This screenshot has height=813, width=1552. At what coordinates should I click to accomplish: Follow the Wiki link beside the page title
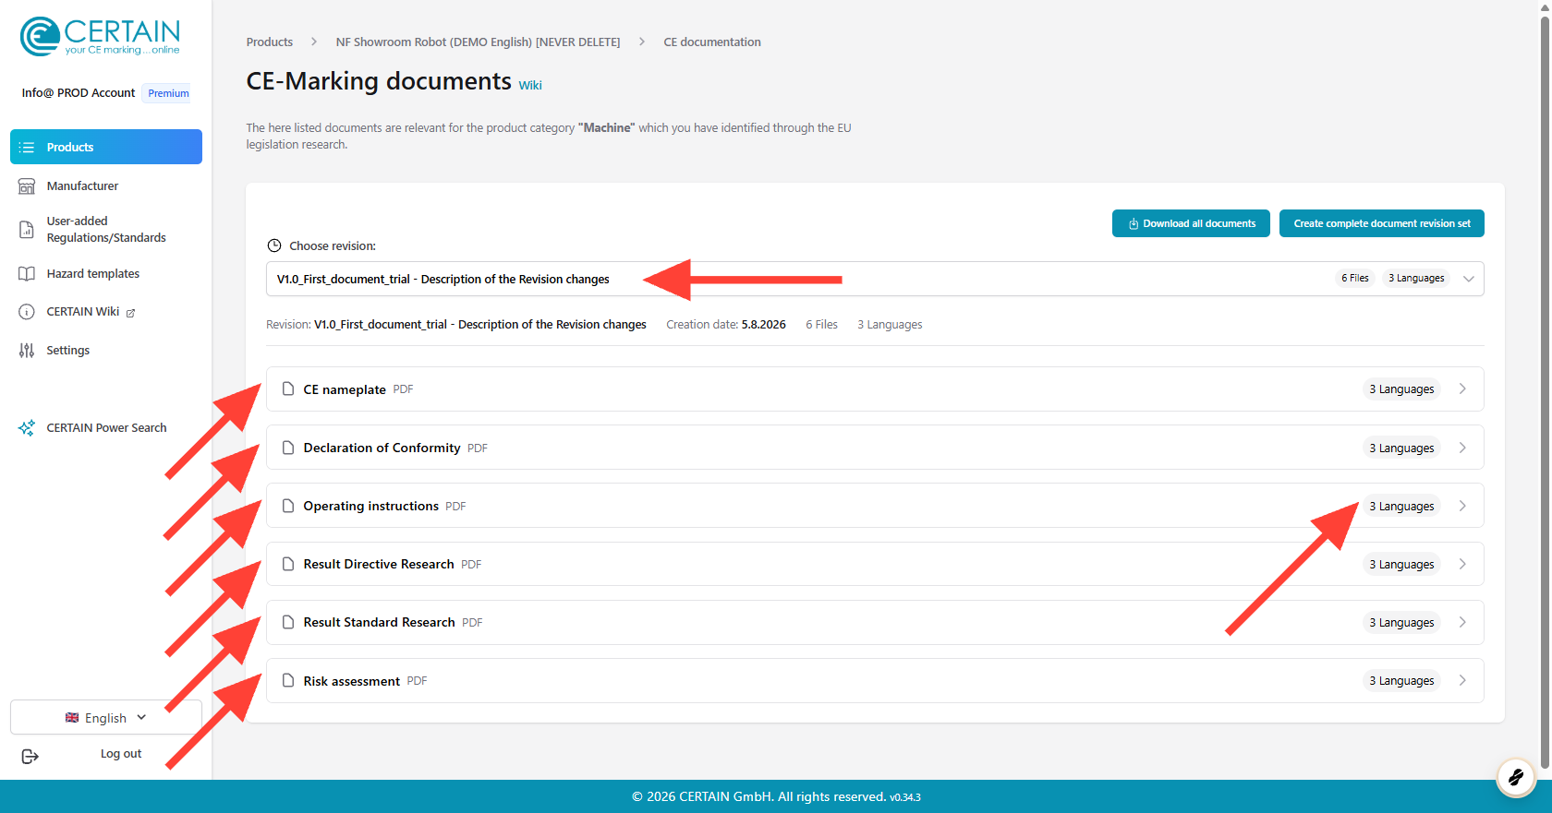tap(530, 86)
